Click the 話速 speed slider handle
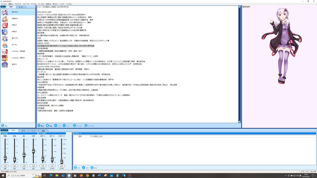Image resolution: width=317 pixels, height=178 pixels. tap(15, 159)
